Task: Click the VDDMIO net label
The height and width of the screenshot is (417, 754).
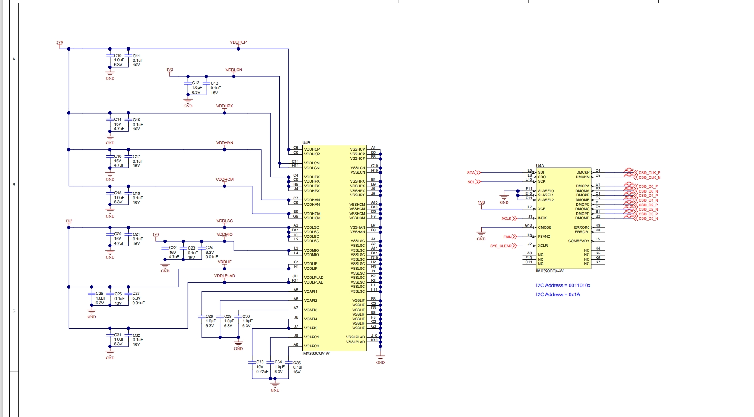Action: (x=225, y=234)
